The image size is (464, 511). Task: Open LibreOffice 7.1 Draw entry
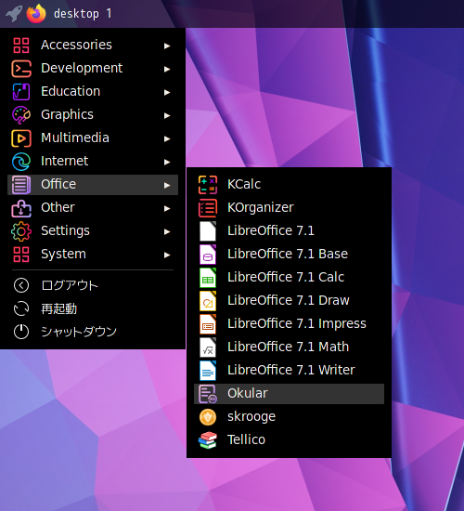289,301
